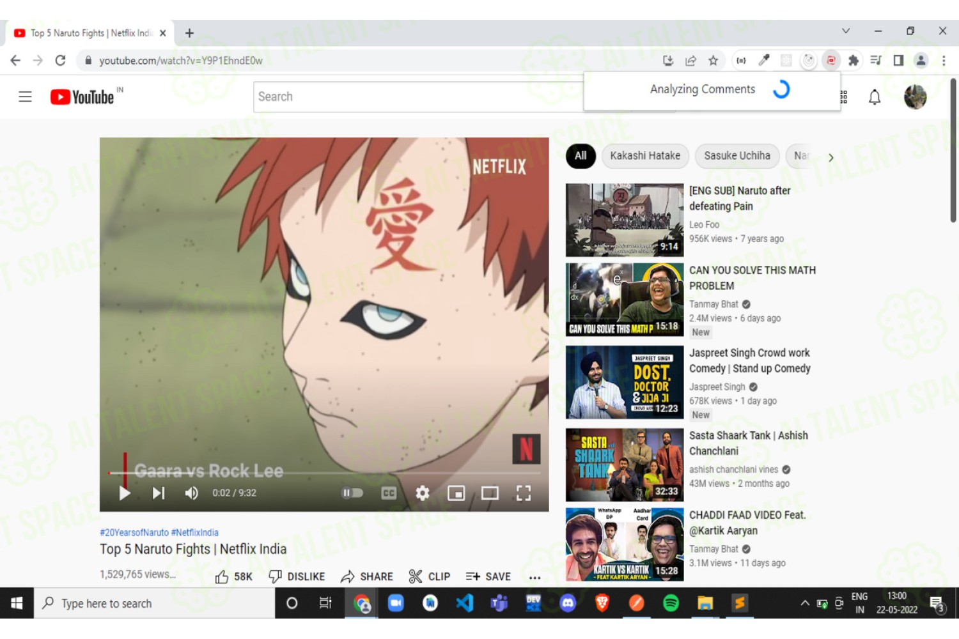
Task: Click the page vertical scrollbar
Action: (x=953, y=150)
